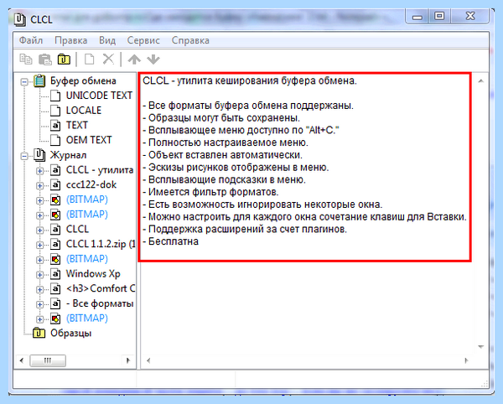
Task: Open the Справка menu
Action: coord(190,40)
